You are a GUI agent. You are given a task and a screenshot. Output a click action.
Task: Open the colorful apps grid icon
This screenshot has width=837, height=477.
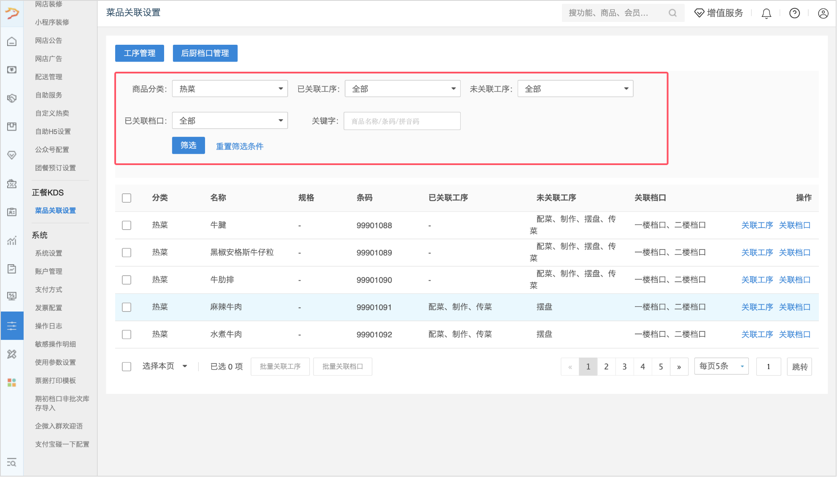pyautogui.click(x=12, y=382)
